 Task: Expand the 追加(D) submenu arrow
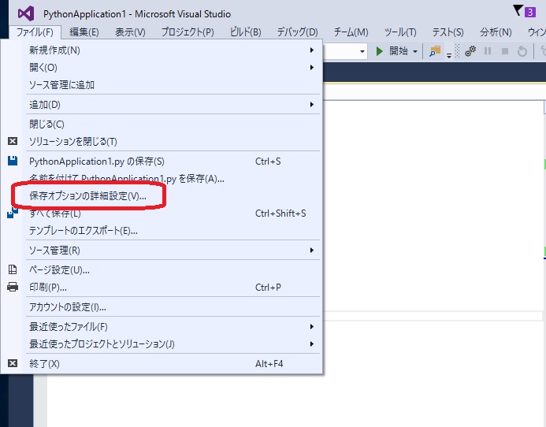coord(312,105)
